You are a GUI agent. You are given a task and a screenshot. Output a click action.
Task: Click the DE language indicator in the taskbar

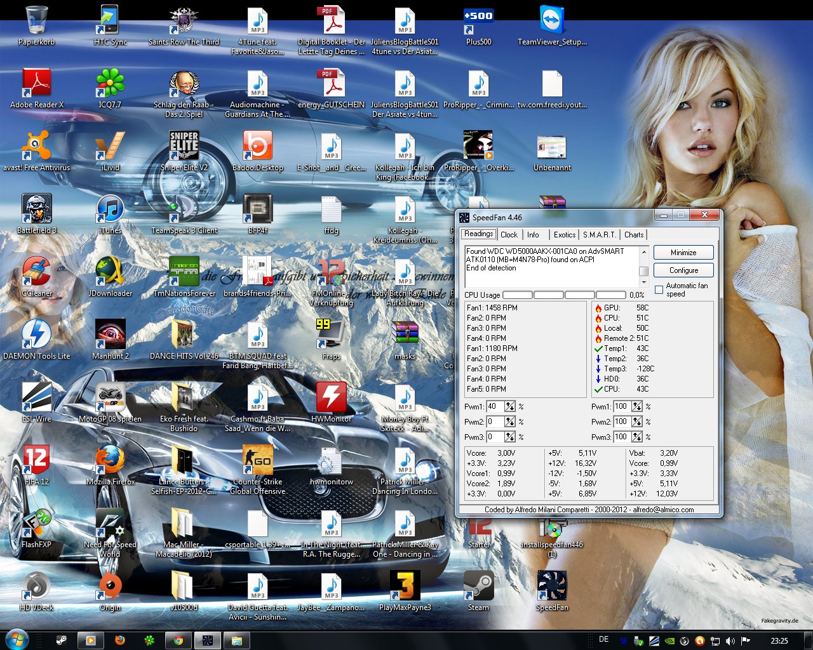pos(603,639)
